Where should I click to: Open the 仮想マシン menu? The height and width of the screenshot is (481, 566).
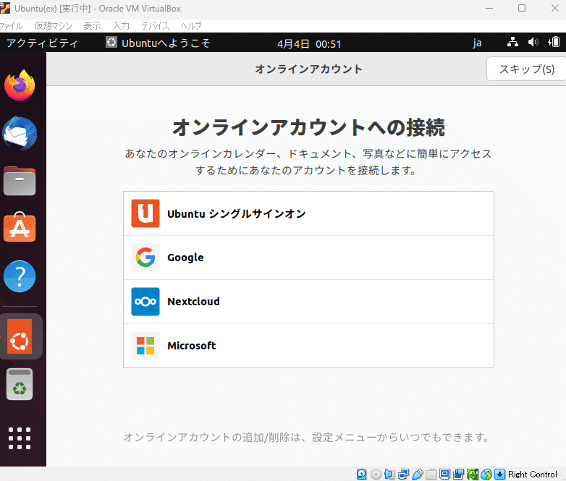[53, 26]
